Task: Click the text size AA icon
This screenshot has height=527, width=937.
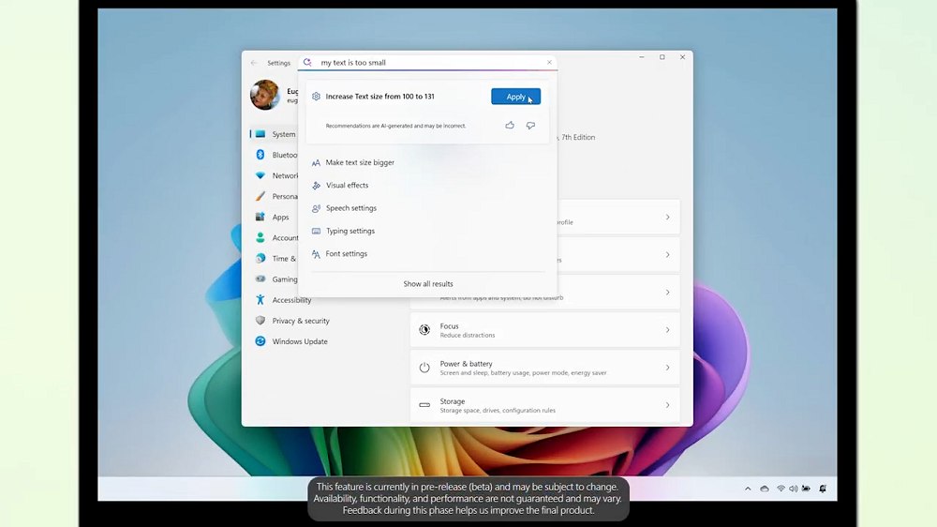Action: tap(316, 163)
